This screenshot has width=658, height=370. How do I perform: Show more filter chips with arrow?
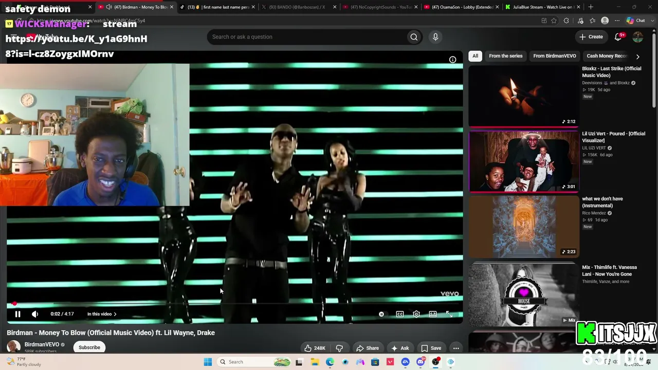click(637, 57)
